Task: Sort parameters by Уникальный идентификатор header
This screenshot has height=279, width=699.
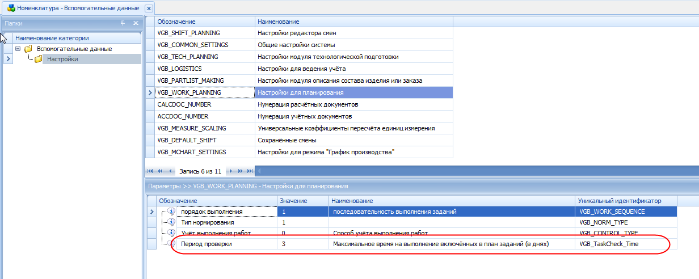Action: coord(626,201)
